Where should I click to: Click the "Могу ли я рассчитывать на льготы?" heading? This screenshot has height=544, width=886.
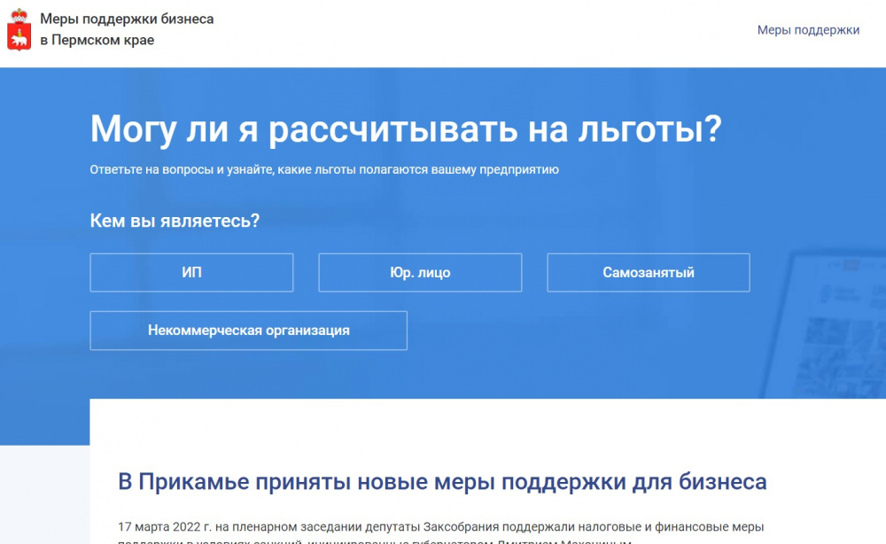click(x=405, y=129)
